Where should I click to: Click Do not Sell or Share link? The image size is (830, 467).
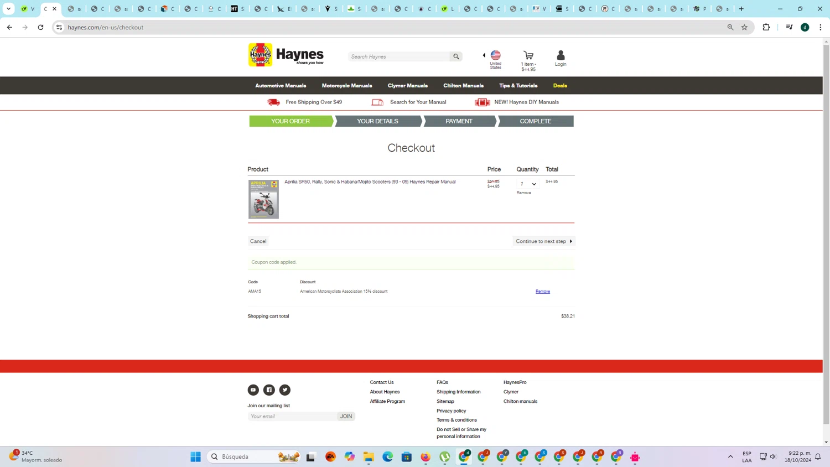pyautogui.click(x=461, y=433)
